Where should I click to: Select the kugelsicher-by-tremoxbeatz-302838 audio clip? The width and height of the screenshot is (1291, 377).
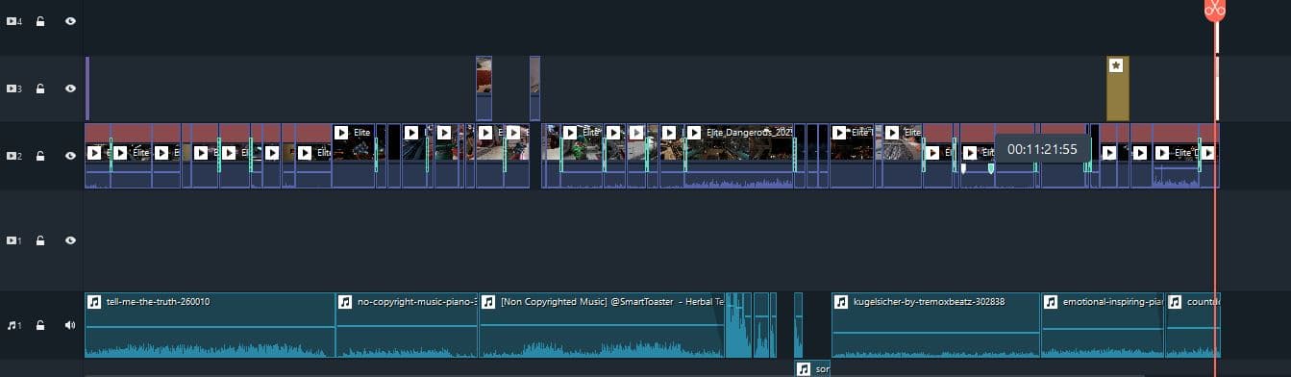pyautogui.click(x=935, y=325)
